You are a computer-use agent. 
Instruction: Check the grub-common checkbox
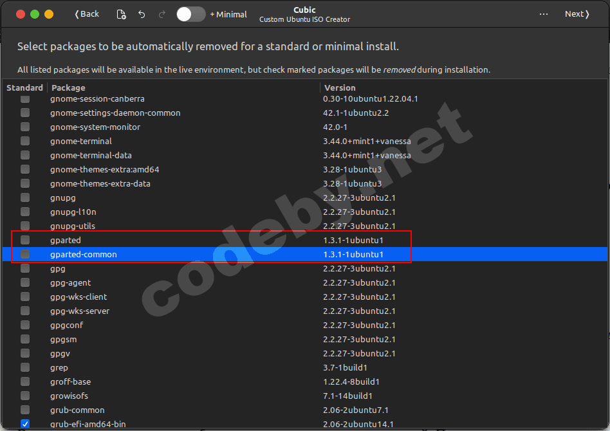(25, 410)
